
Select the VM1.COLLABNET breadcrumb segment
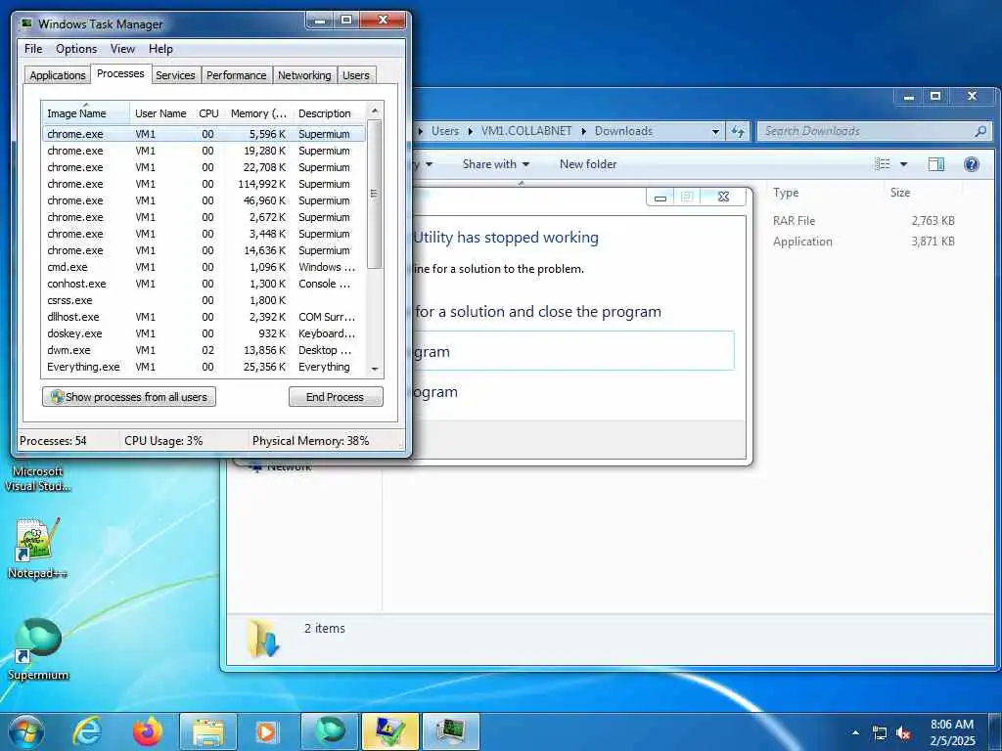pyautogui.click(x=526, y=131)
